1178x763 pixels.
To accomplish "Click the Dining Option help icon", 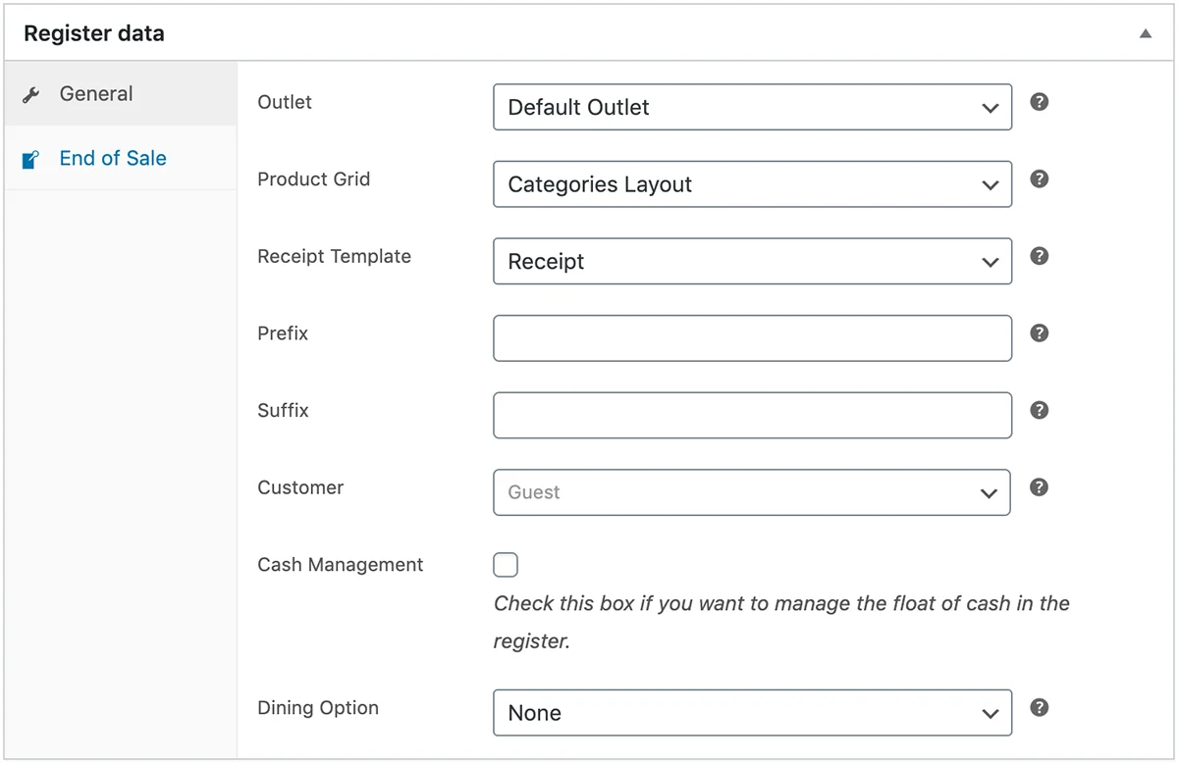I will pyautogui.click(x=1039, y=707).
